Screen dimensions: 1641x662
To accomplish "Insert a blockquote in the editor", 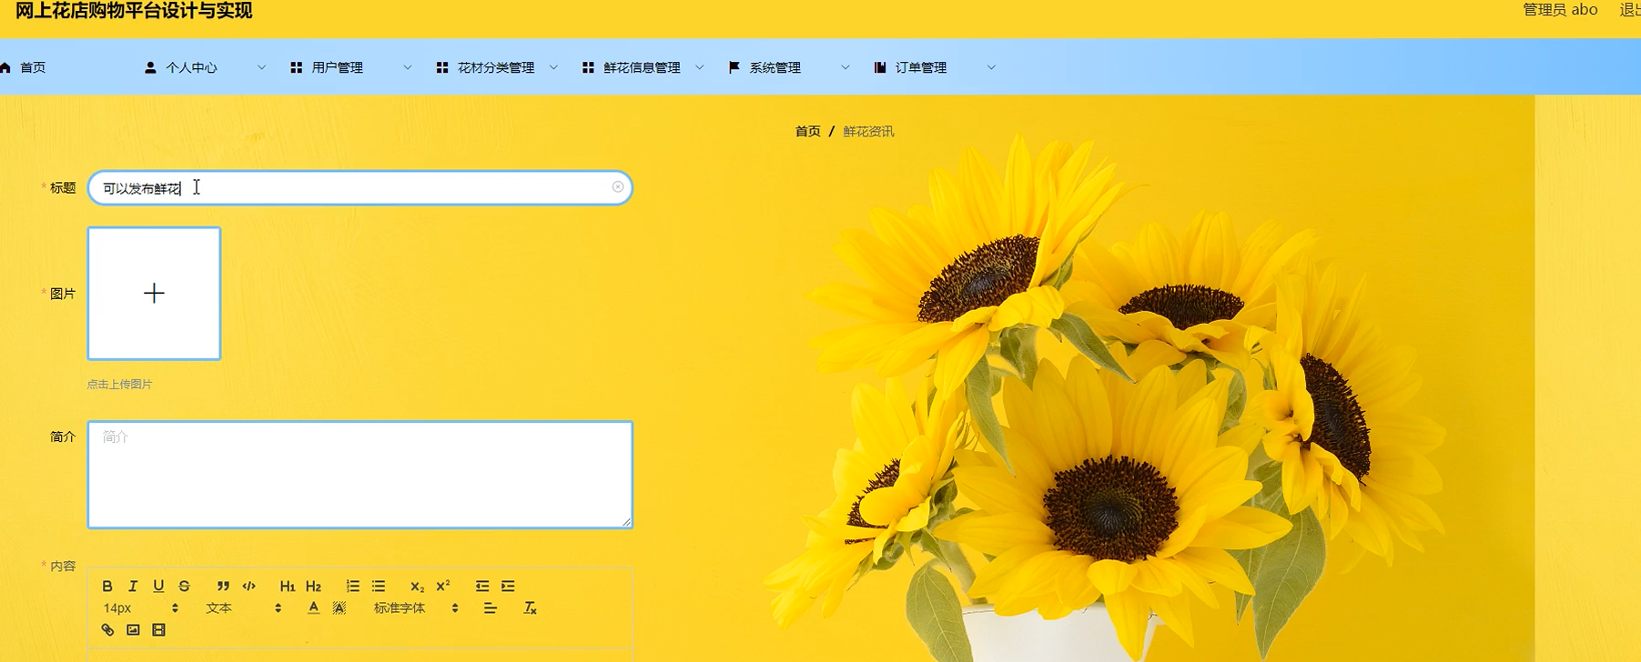I will click(x=223, y=586).
